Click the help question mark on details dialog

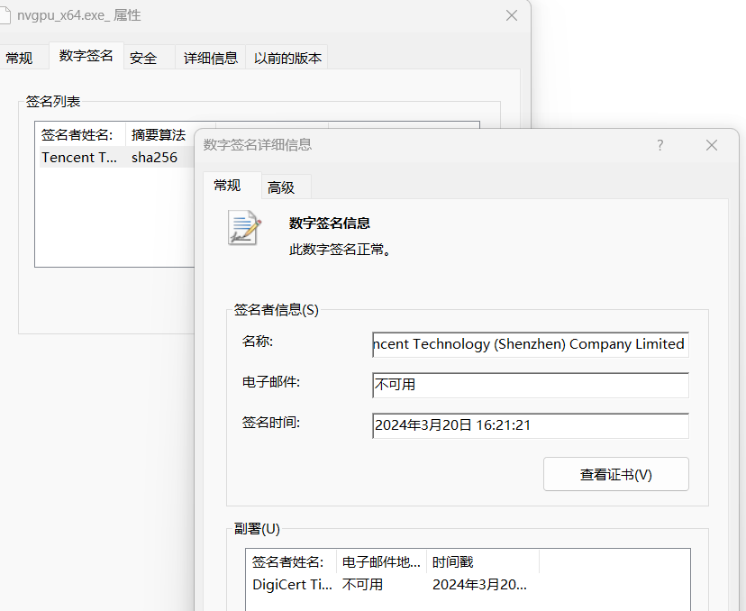660,145
